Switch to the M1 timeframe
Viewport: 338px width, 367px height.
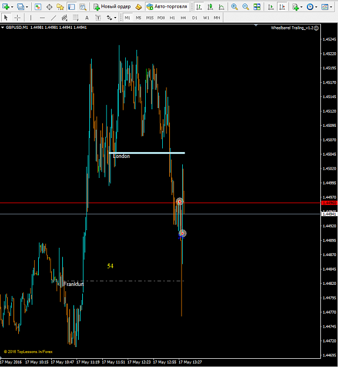[x=127, y=18]
